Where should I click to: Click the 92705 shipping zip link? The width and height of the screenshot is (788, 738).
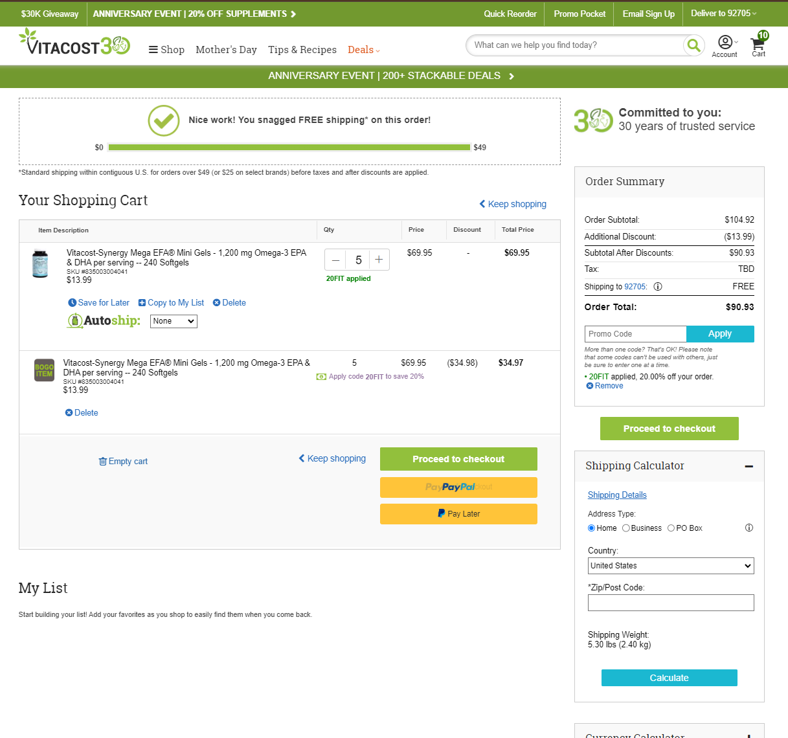635,287
